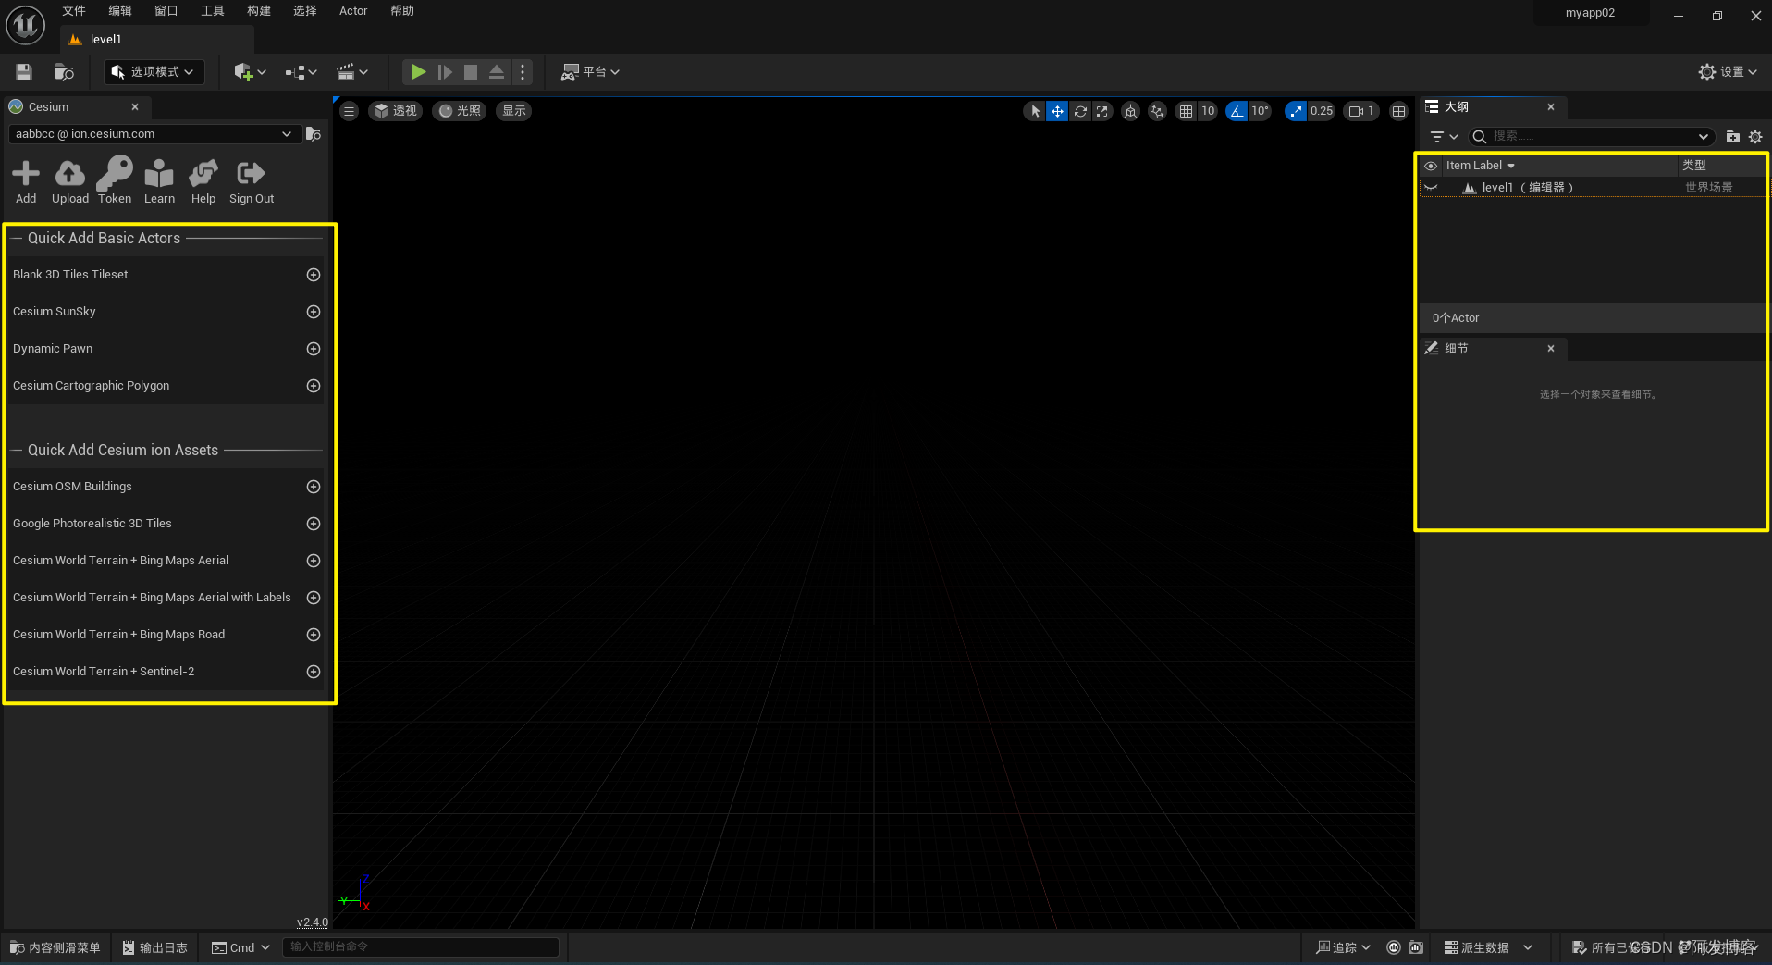The height and width of the screenshot is (965, 1772).
Task: Add Cesium Cartographic Polygon plus icon
Action: tap(314, 386)
